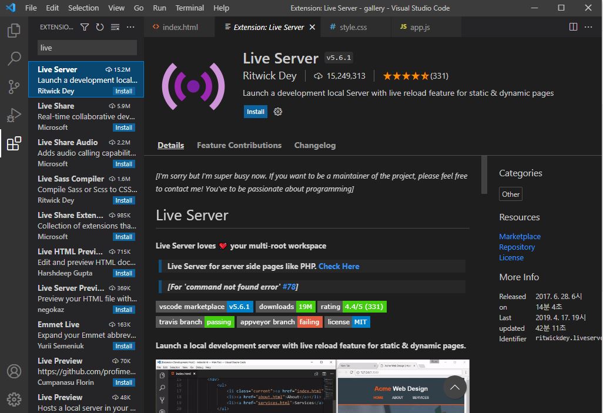This screenshot has width=603, height=413.
Task: Open the Marketplace resource link
Action: pyautogui.click(x=520, y=237)
